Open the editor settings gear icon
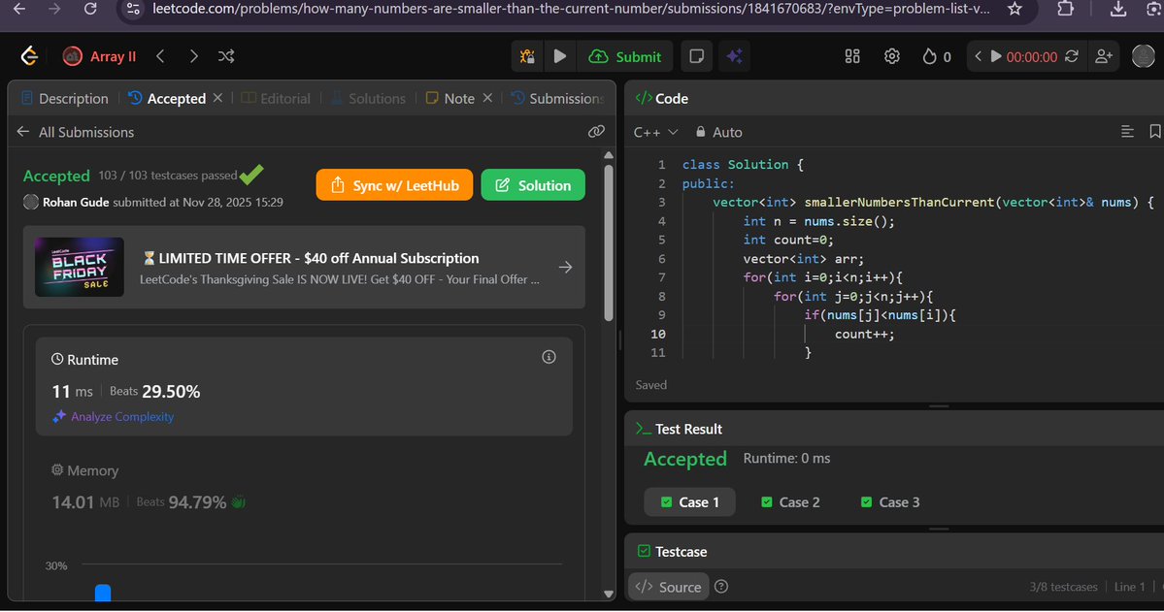The image size is (1164, 612). [x=892, y=56]
